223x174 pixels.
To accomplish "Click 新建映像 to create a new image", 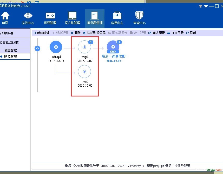I will (41, 33).
